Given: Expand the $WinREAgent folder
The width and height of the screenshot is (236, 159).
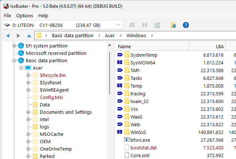Looking at the screenshot, I should [28, 90].
